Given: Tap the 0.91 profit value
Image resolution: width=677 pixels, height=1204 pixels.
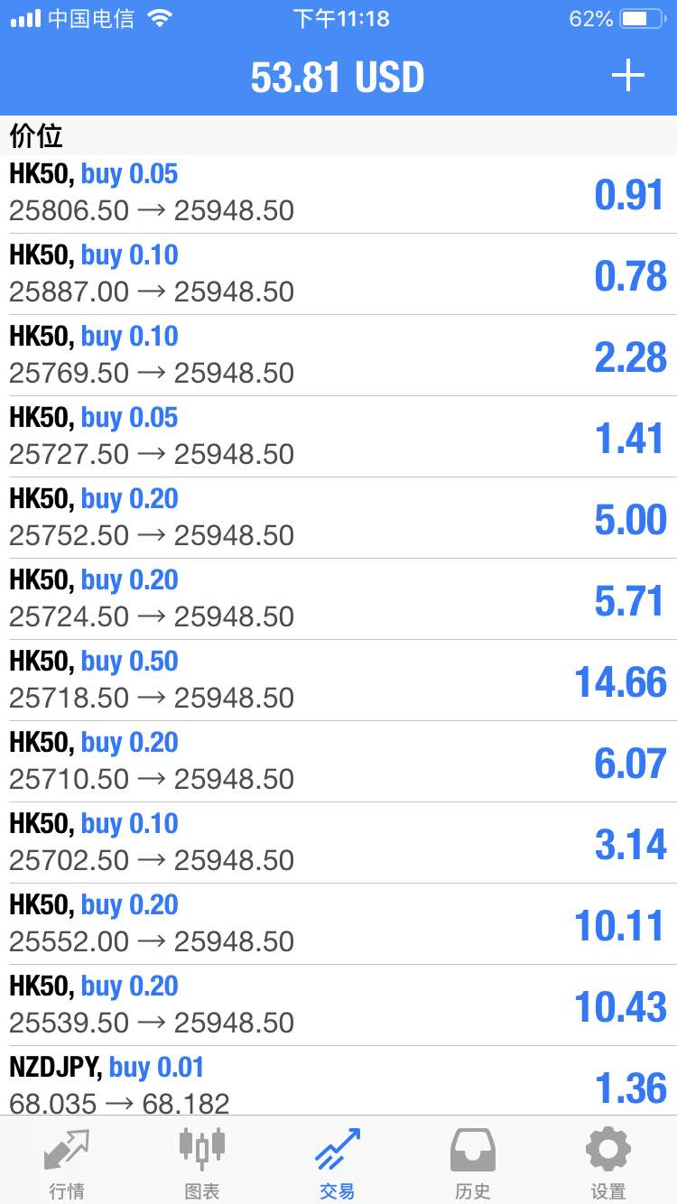Looking at the screenshot, I should [630, 195].
